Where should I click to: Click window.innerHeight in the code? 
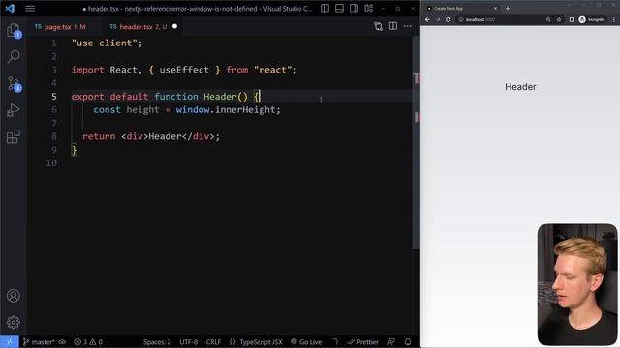tap(226, 109)
